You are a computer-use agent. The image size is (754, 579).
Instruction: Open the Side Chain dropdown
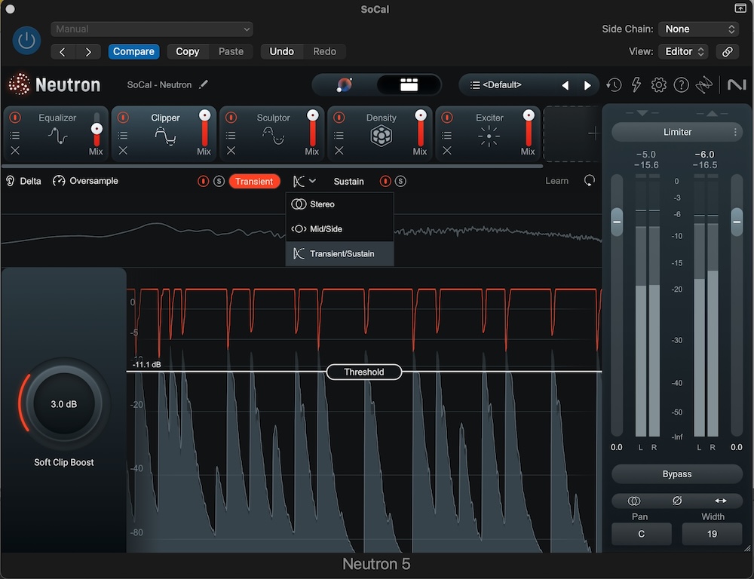click(x=698, y=29)
